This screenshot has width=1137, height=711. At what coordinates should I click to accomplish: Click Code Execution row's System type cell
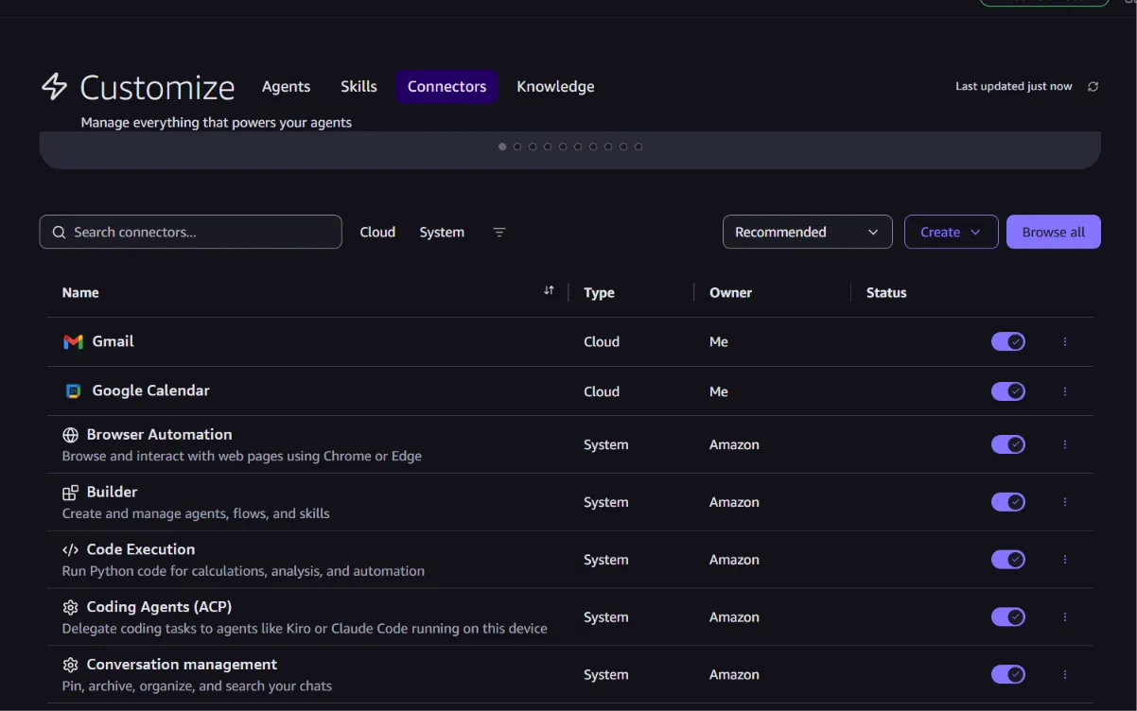(605, 560)
